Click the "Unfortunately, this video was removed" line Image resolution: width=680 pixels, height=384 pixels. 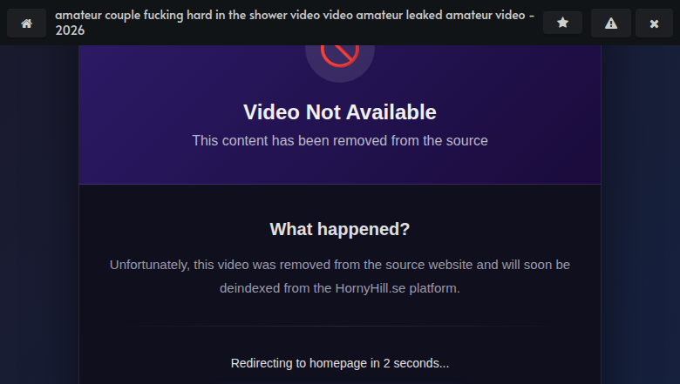(x=340, y=265)
